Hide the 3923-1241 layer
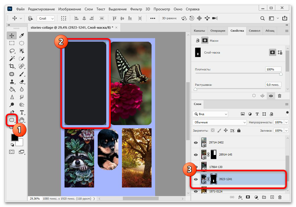This screenshot has width=296, height=207. click(196, 179)
